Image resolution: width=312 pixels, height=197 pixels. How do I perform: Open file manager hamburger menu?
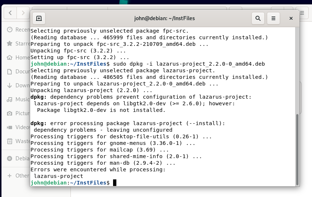302,13
